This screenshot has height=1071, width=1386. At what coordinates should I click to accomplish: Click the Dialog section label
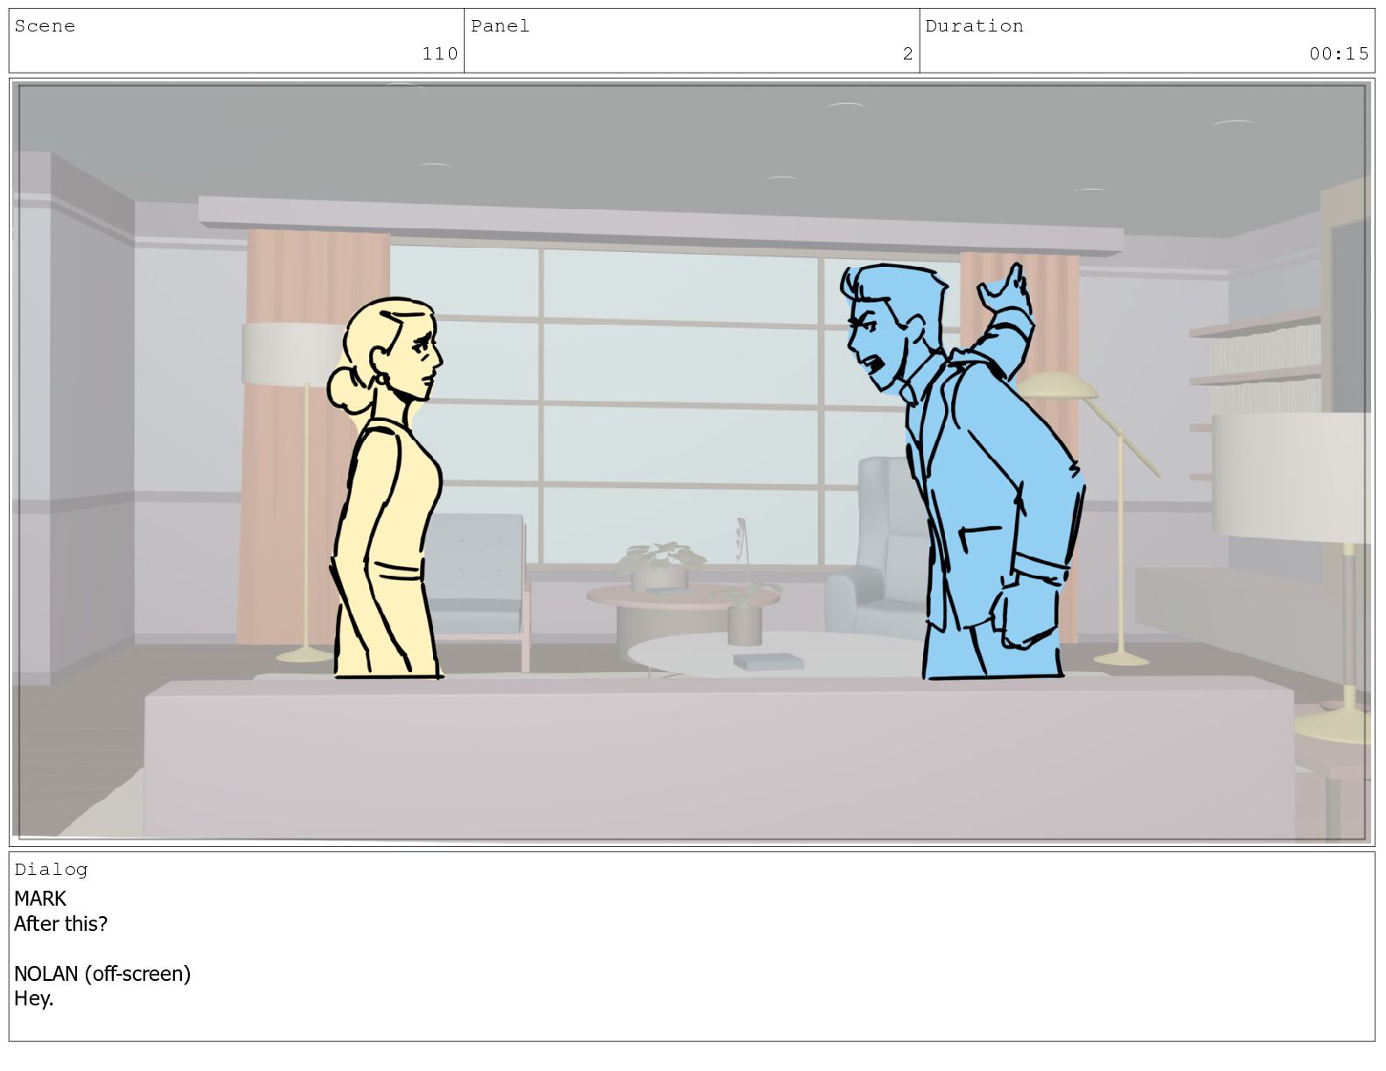click(x=51, y=869)
